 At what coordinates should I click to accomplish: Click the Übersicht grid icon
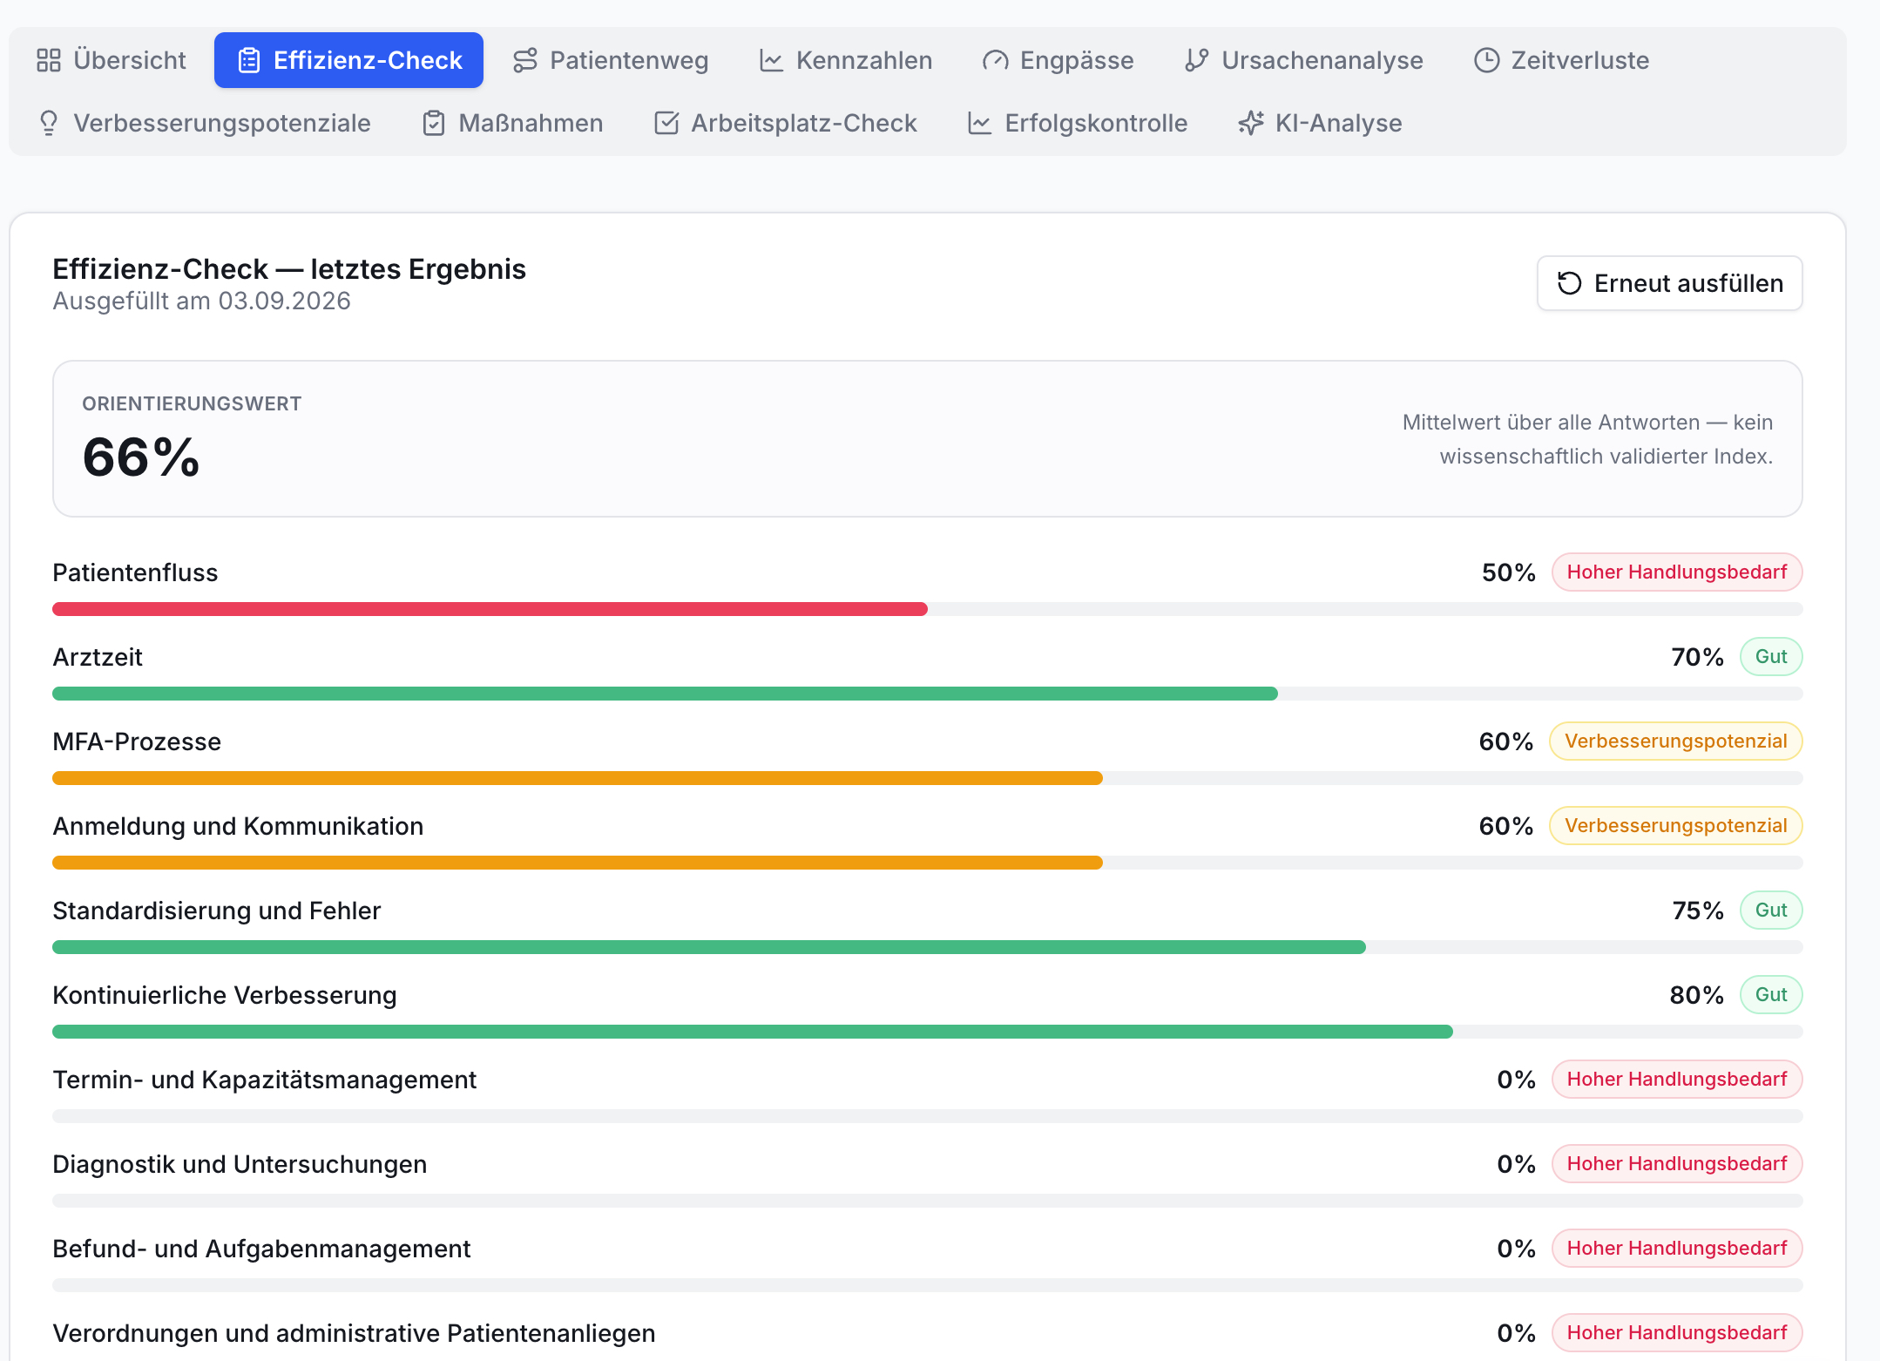point(49,60)
